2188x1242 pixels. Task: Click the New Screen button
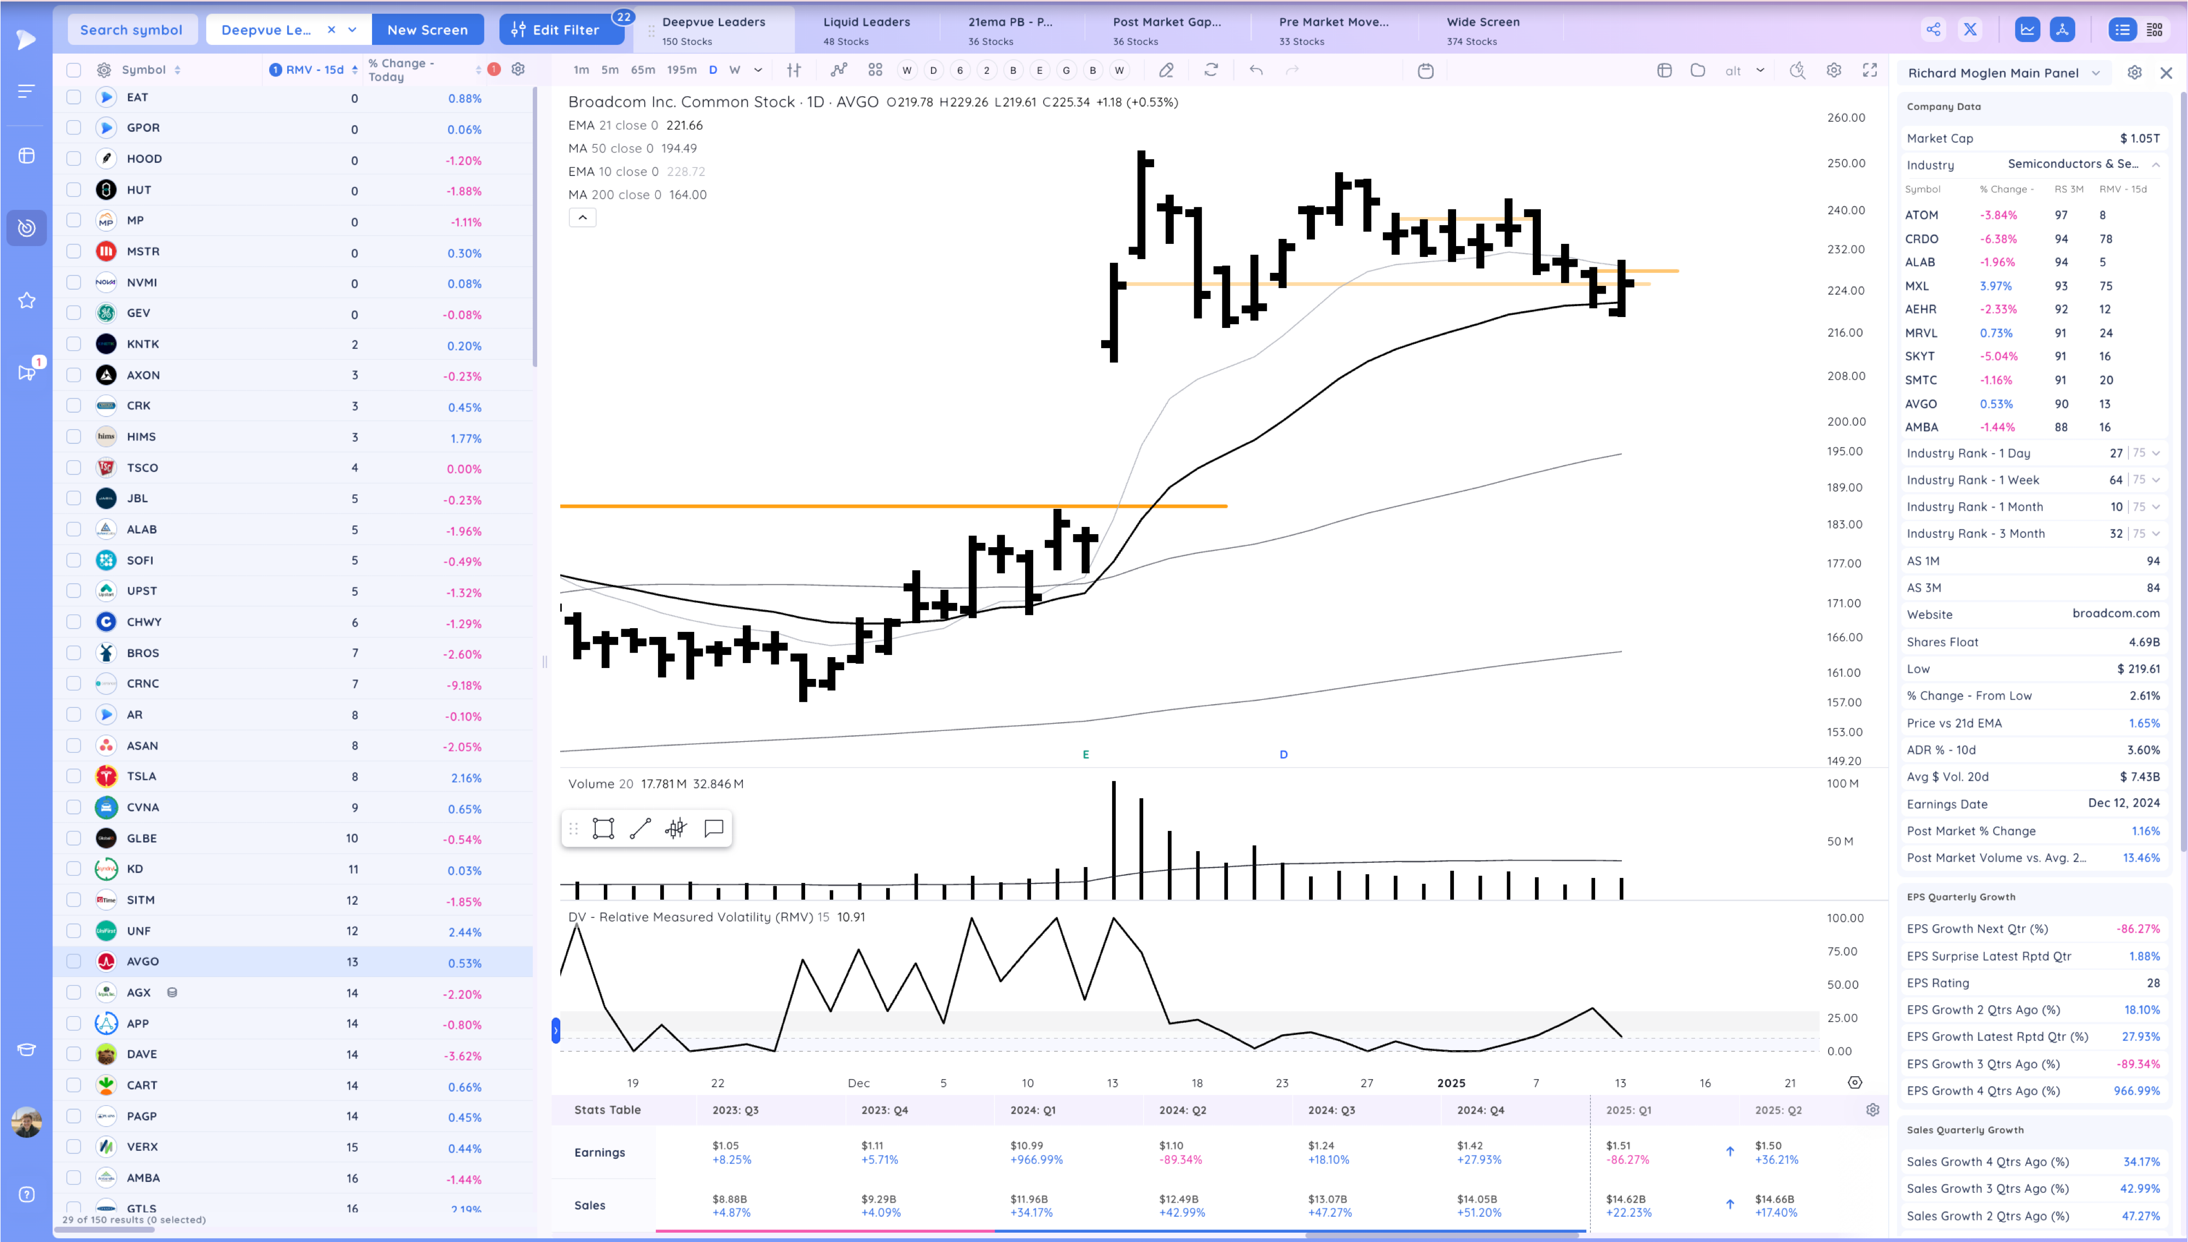(428, 30)
